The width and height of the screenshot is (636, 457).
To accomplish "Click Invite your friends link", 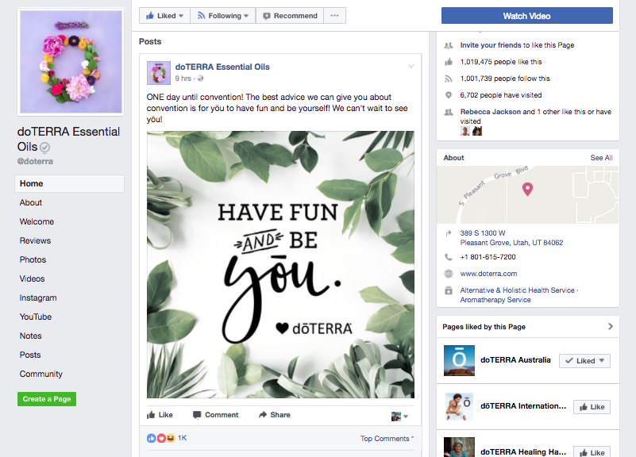I will [x=491, y=45].
